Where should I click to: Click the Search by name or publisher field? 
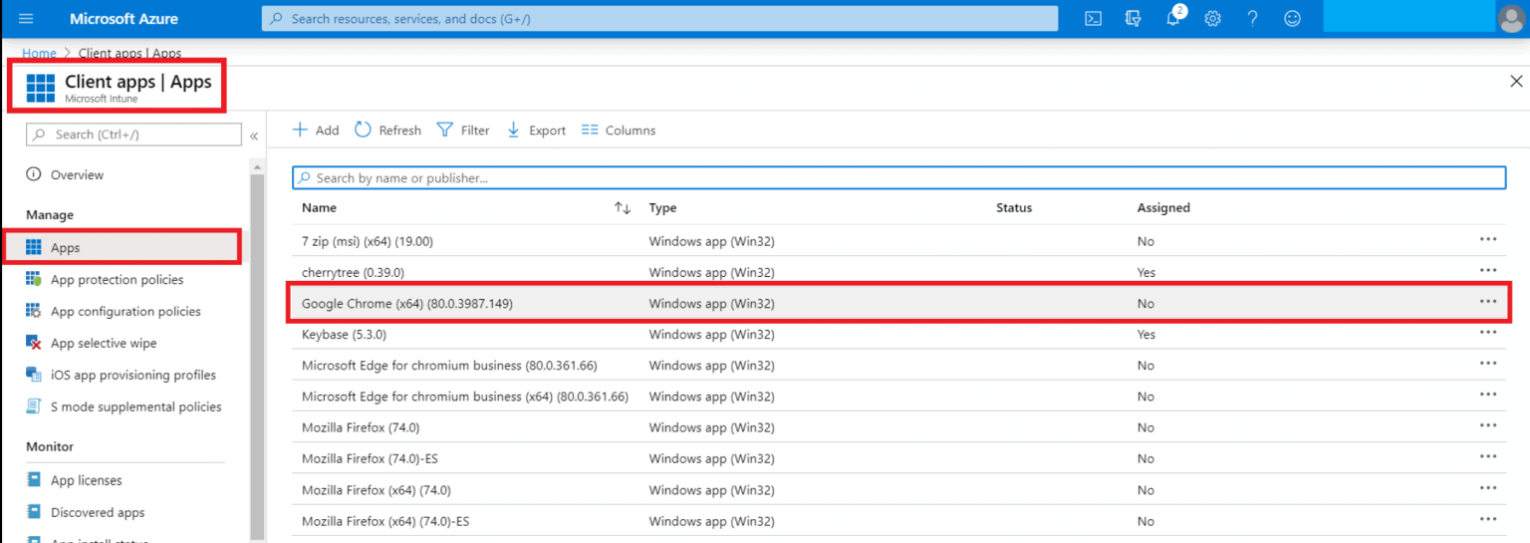[x=898, y=178]
